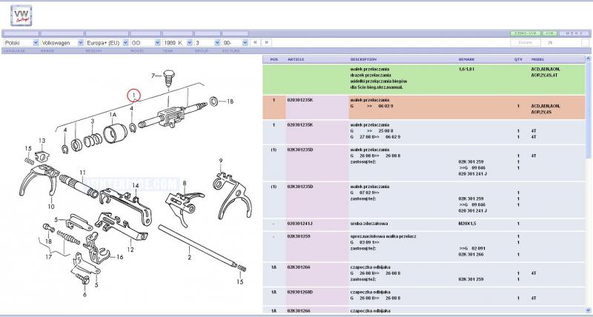Select callout 8 above the middle fork
Screen dimensions: 593x317
pos(185,183)
